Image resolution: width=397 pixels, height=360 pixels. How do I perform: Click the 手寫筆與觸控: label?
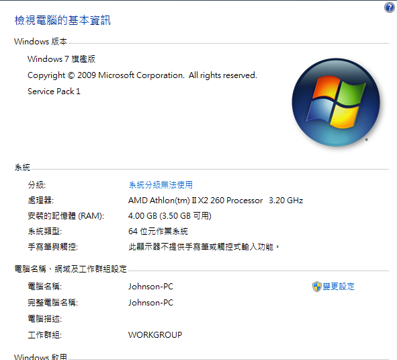(52, 246)
